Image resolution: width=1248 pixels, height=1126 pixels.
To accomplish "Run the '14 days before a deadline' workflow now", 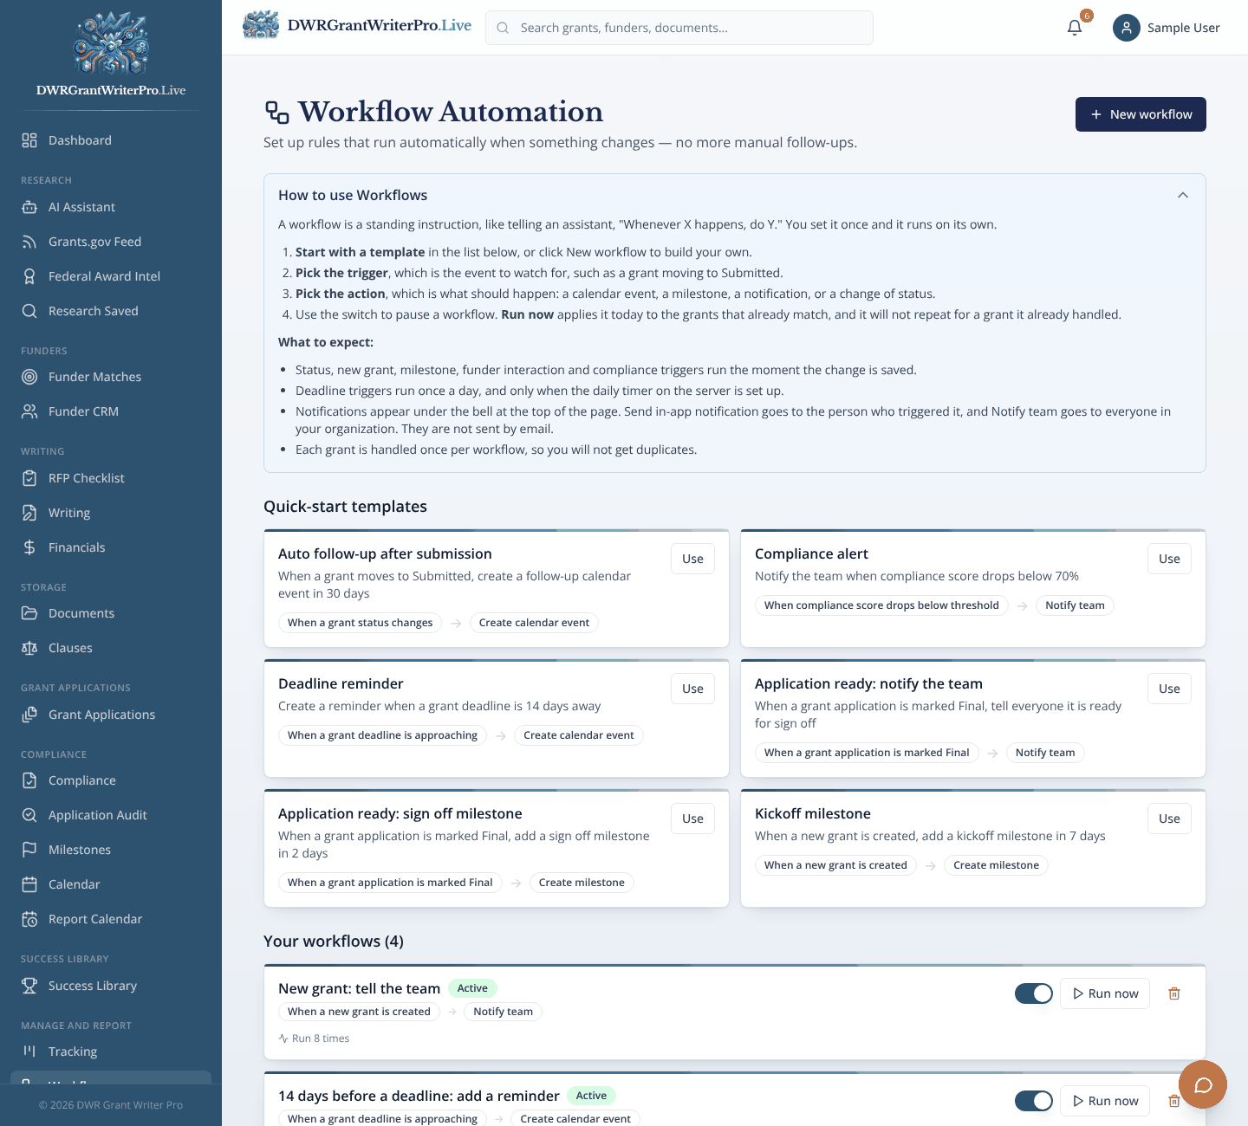I will [x=1105, y=1101].
